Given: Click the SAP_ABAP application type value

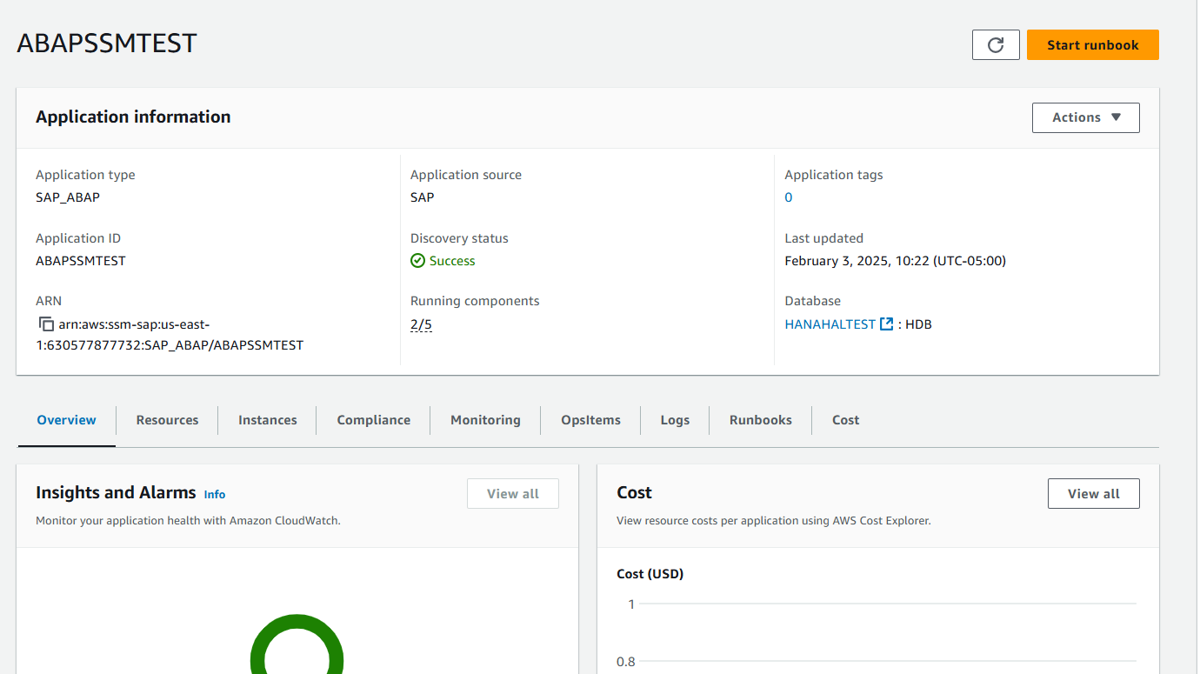Looking at the screenshot, I should (x=68, y=197).
